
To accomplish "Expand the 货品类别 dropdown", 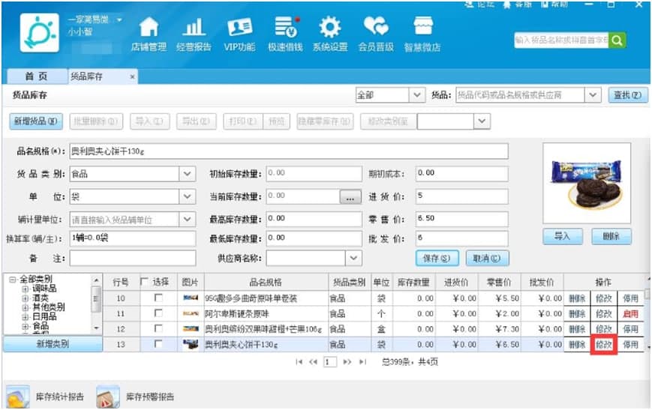I will pos(188,174).
